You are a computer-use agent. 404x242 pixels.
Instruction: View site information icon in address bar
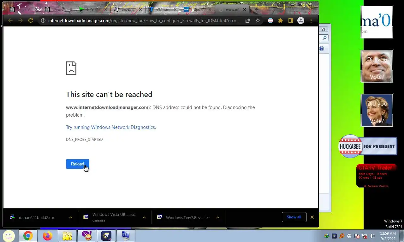point(43,20)
